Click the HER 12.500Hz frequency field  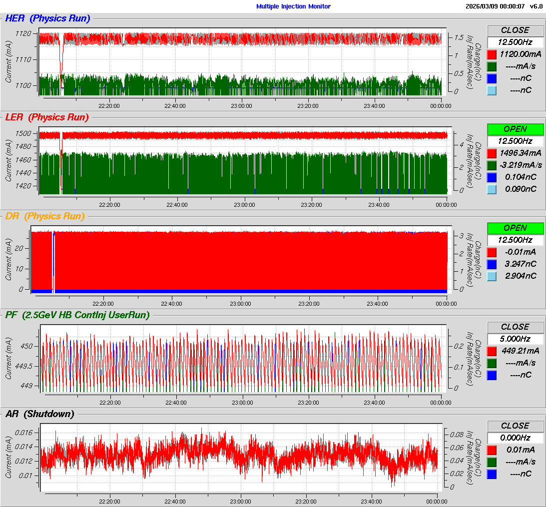pyautogui.click(x=515, y=42)
